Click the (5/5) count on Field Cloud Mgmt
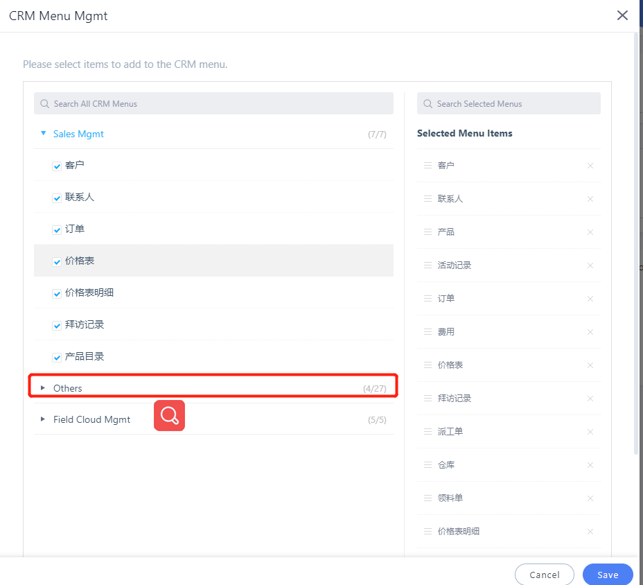This screenshot has width=643, height=585. 377,419
